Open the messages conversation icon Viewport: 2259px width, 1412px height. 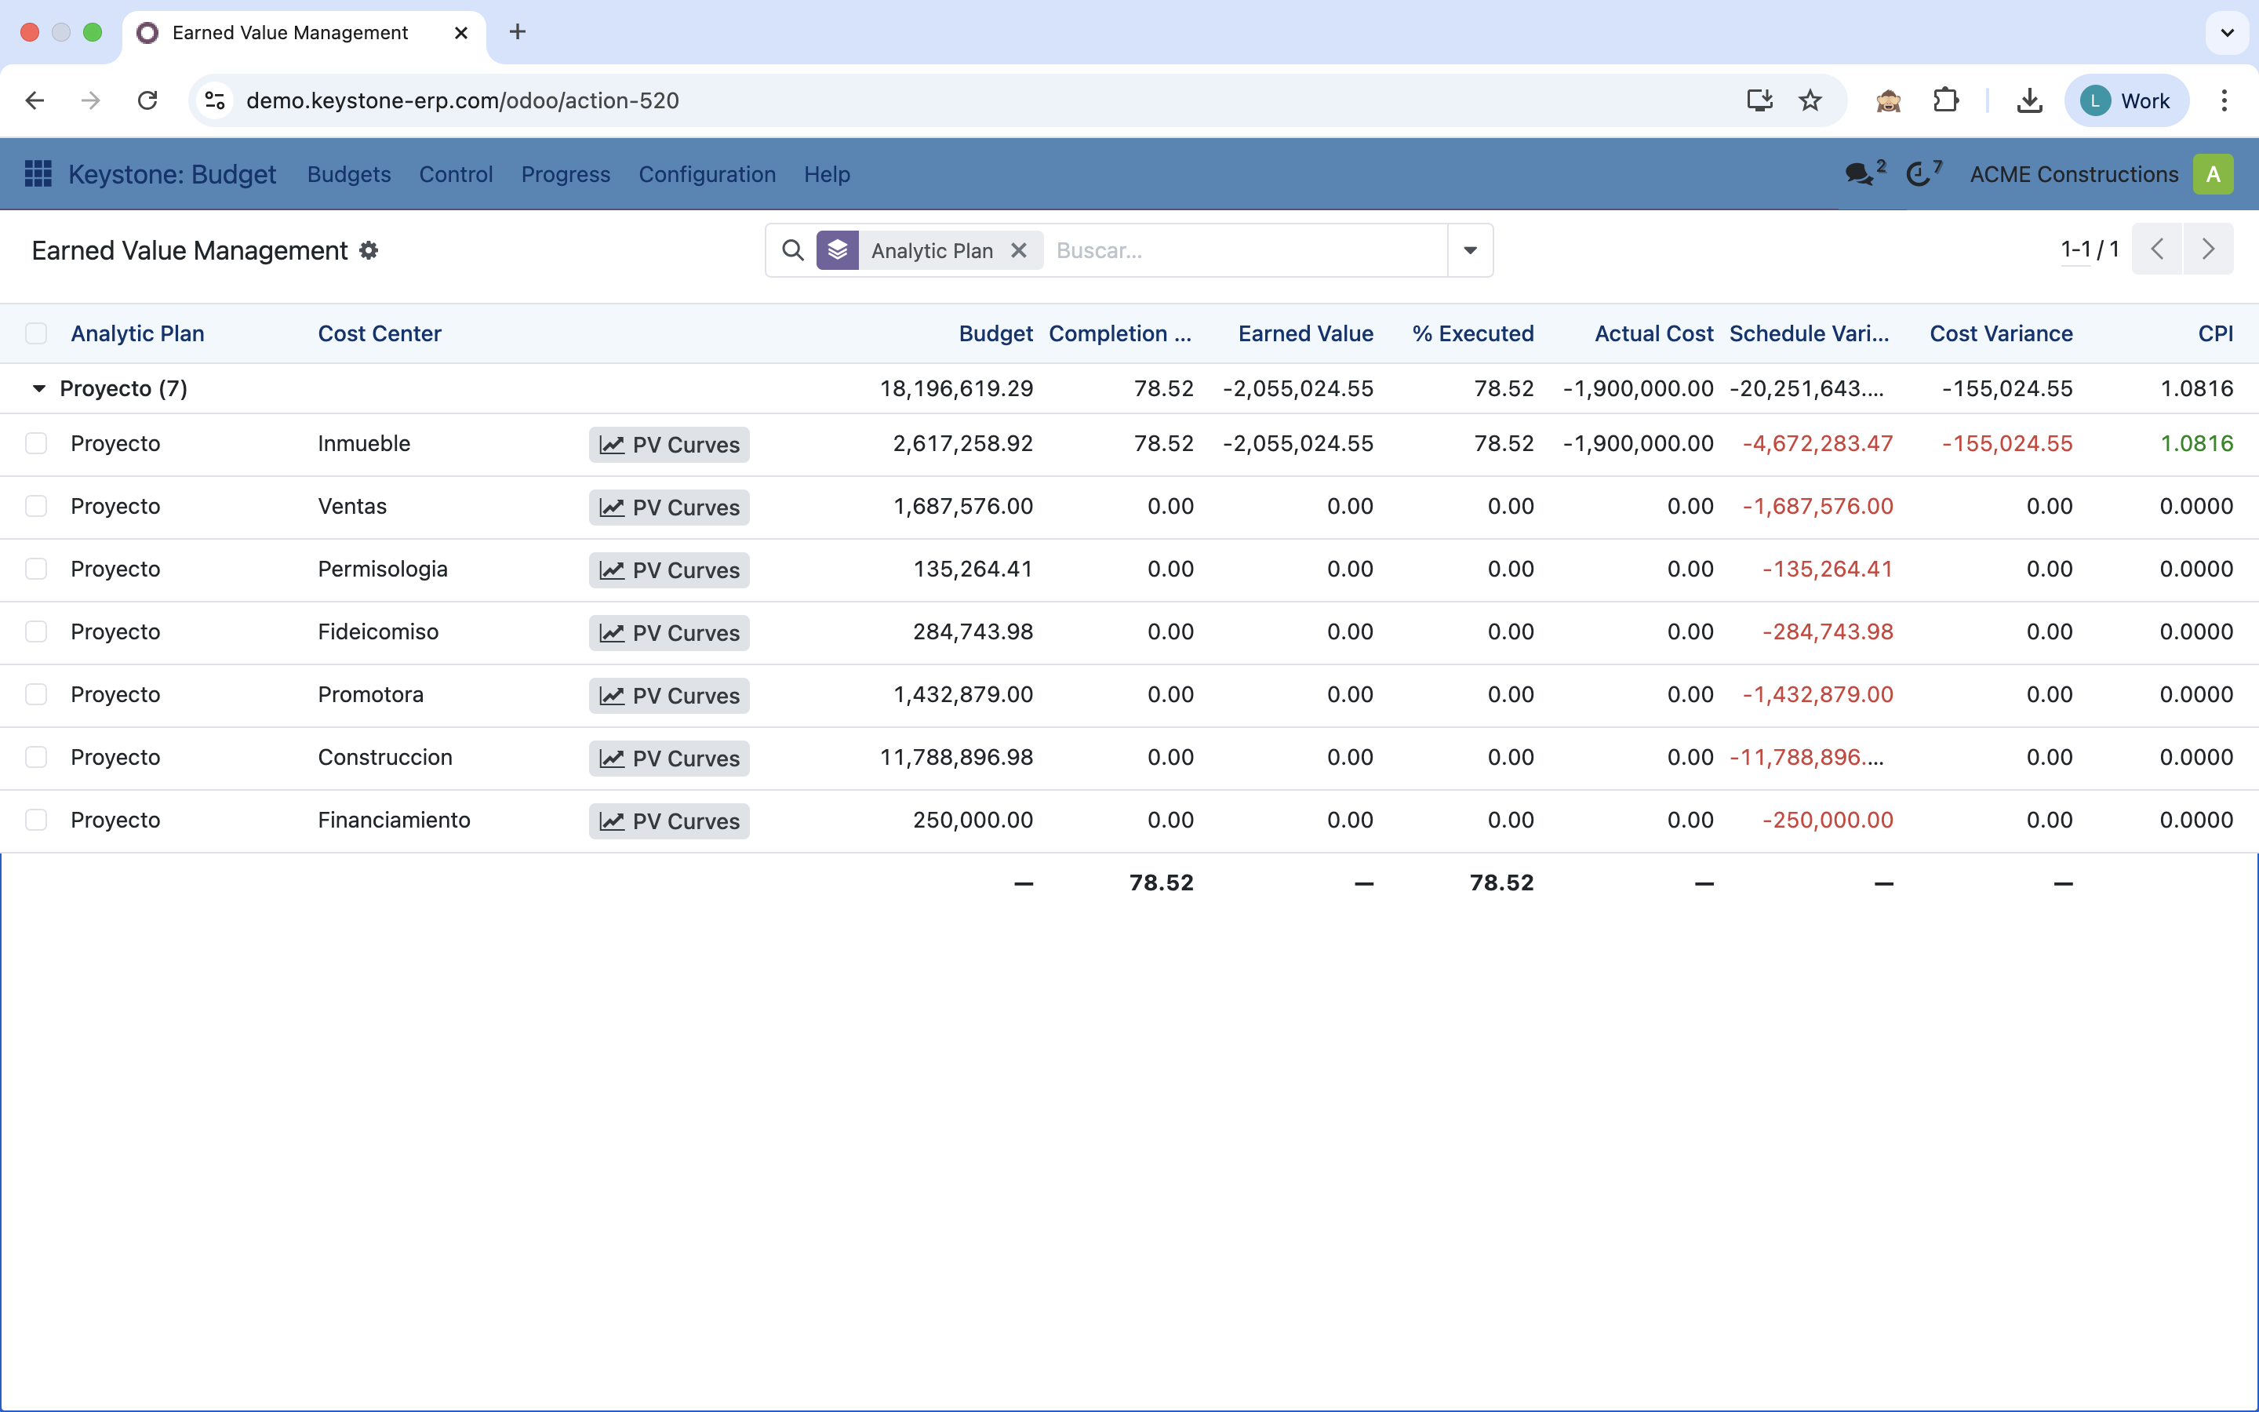(x=1861, y=173)
